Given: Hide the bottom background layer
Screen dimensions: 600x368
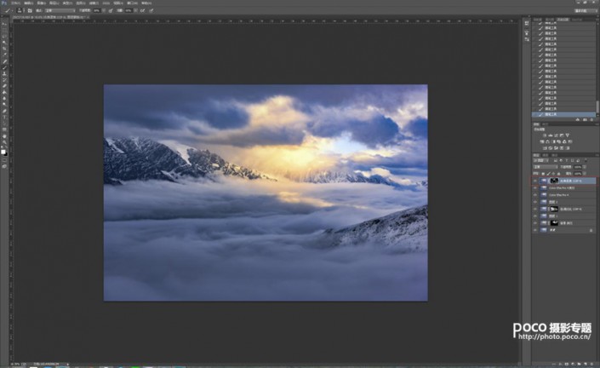Looking at the screenshot, I should 536,230.
